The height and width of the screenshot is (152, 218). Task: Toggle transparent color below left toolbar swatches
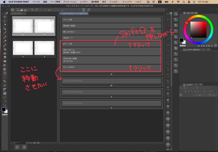[x=5, y=115]
